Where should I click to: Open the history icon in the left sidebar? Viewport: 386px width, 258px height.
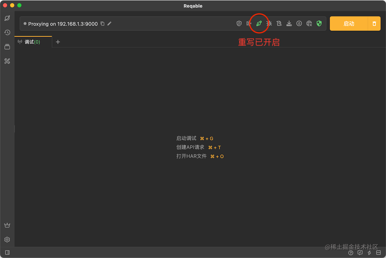click(x=7, y=32)
